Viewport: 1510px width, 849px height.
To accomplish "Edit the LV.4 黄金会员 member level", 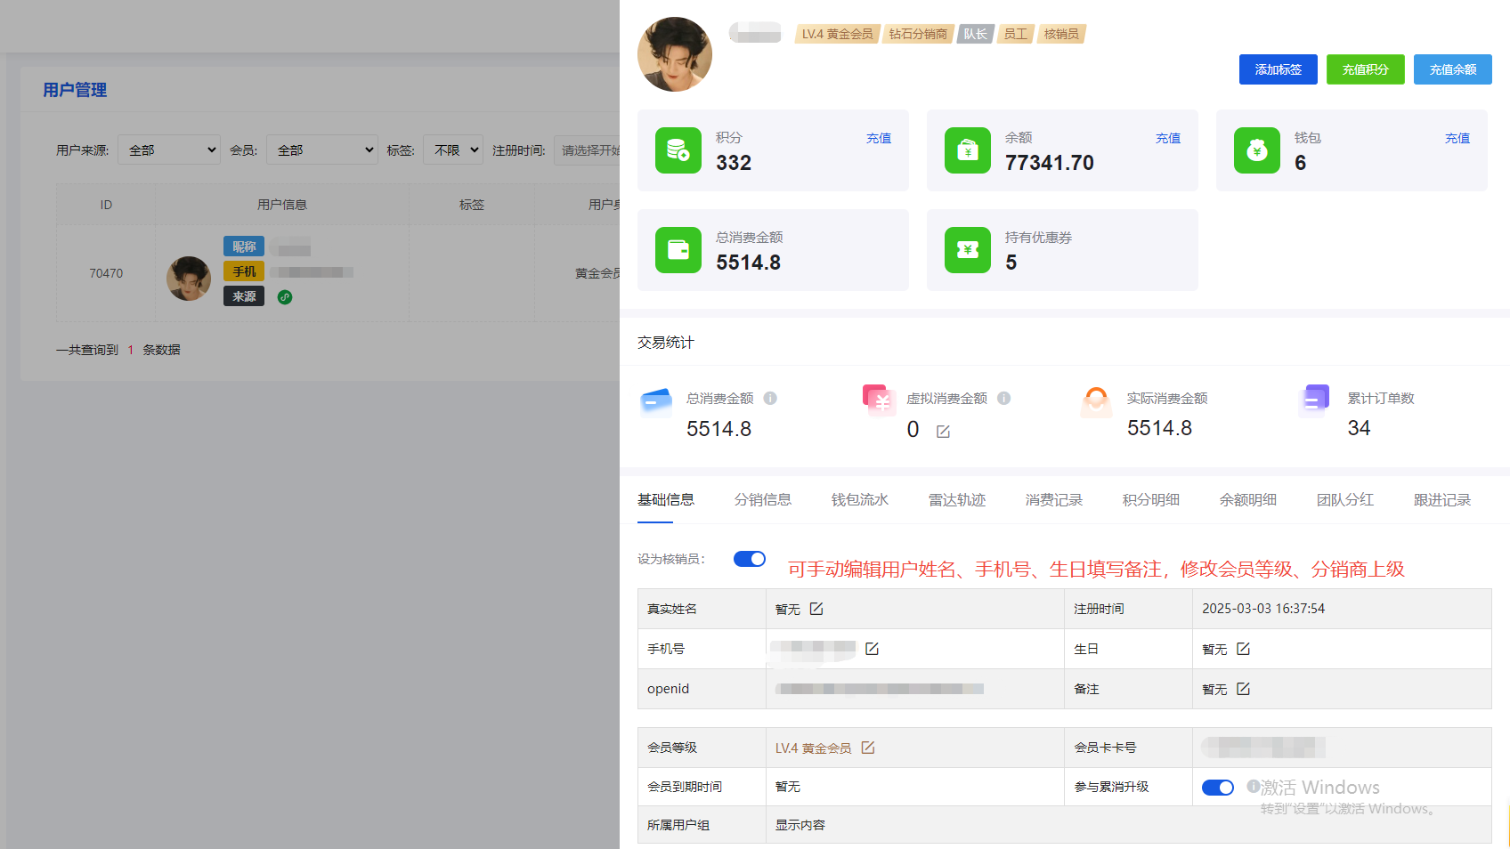I will (x=868, y=748).
